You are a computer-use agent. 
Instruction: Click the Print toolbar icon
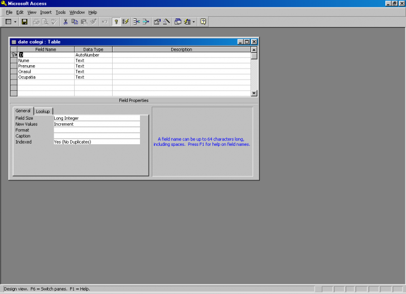pyautogui.click(x=36, y=22)
